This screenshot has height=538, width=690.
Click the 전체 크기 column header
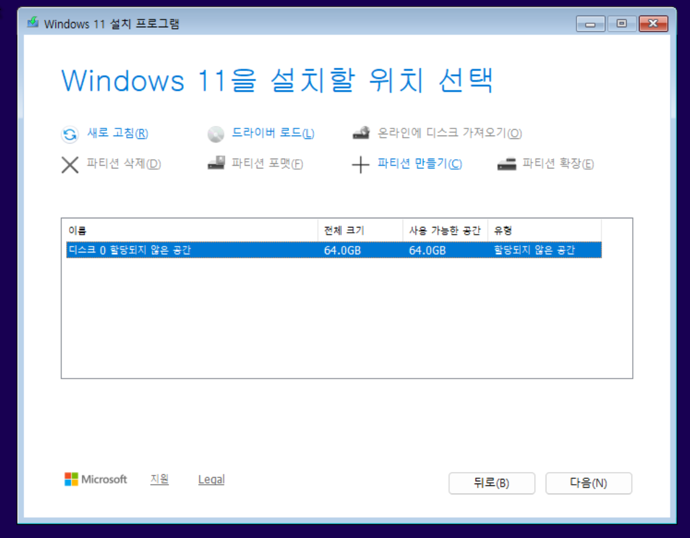pyautogui.click(x=360, y=230)
